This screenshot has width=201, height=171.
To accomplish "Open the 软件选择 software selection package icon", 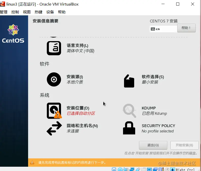I will point(129,81).
